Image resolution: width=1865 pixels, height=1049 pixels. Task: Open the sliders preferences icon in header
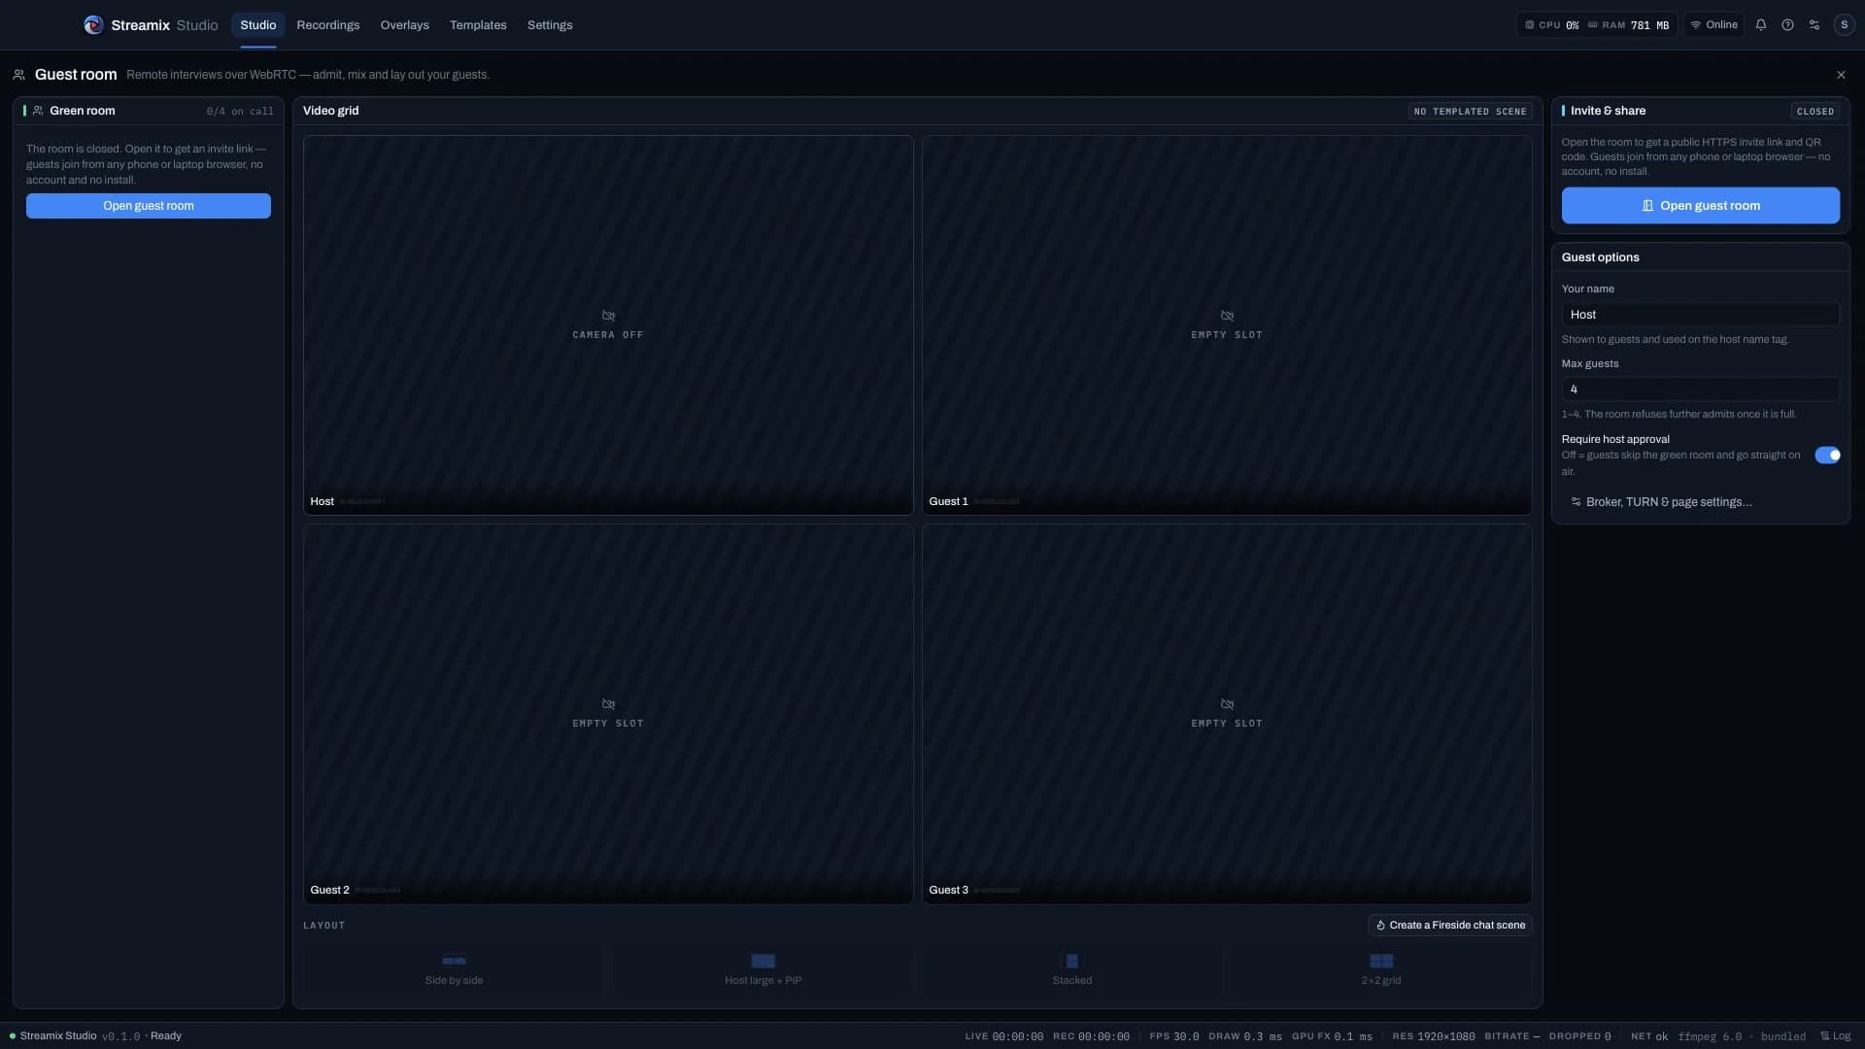(x=1814, y=25)
